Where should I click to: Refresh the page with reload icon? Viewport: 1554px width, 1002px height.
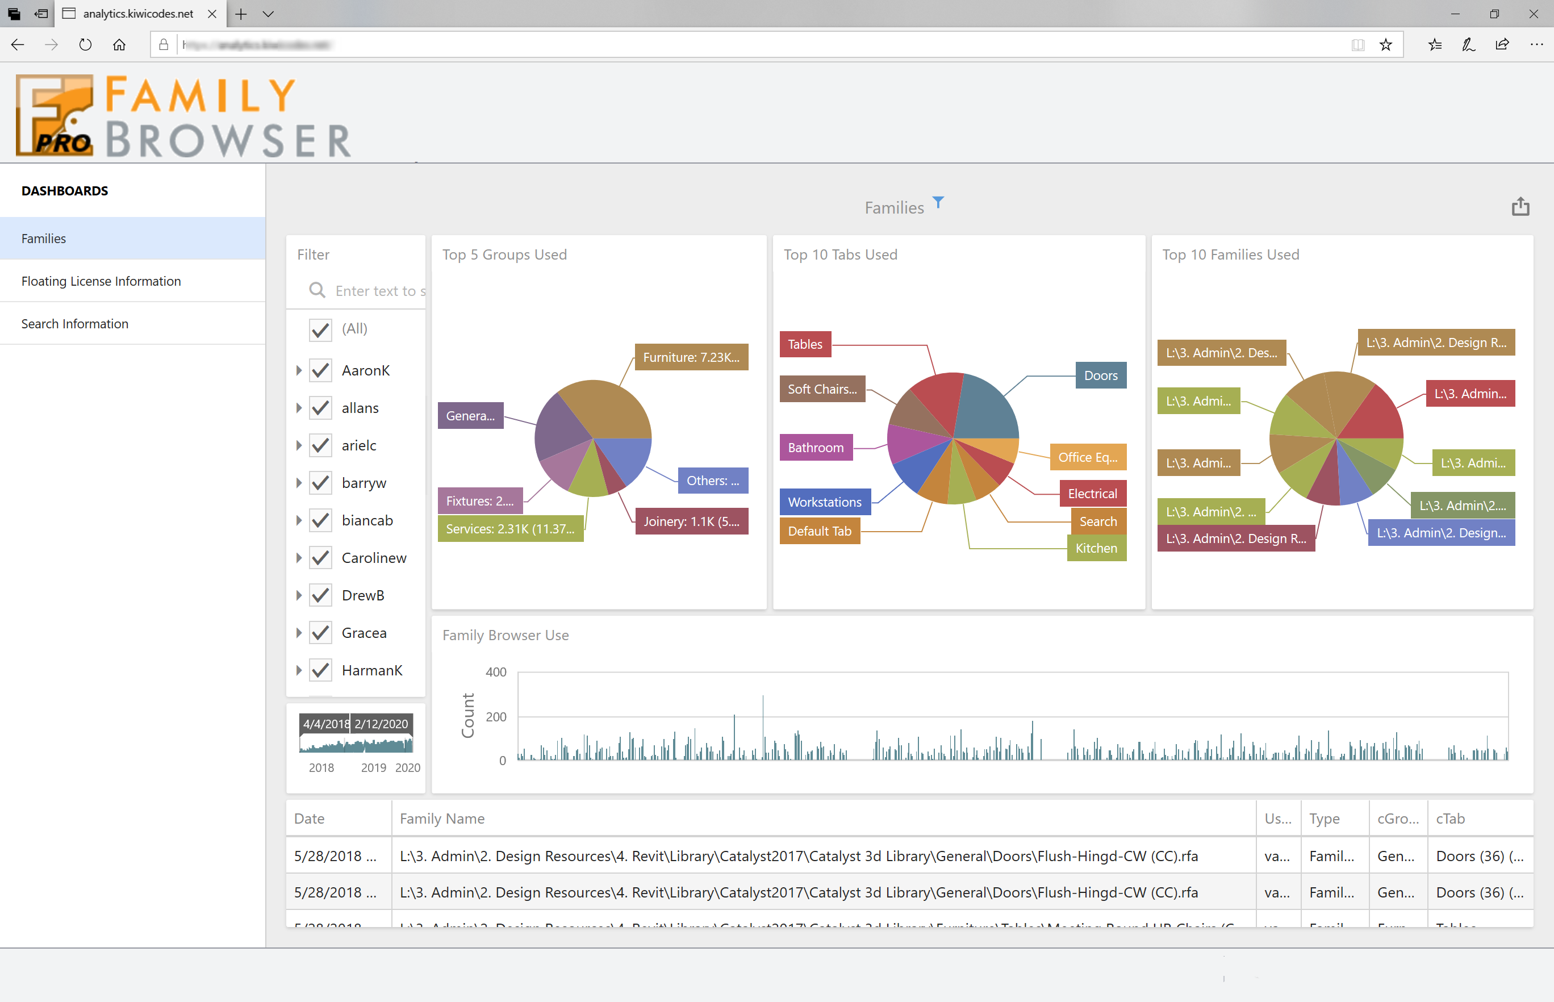[x=85, y=44]
